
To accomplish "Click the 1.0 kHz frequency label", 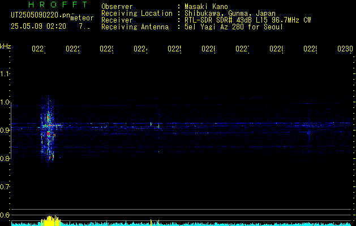I will (5, 102).
